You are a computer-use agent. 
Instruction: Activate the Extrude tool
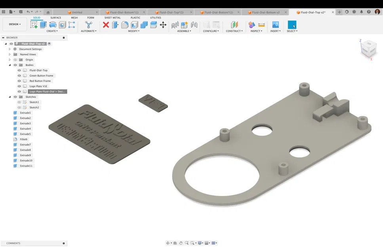click(43, 25)
